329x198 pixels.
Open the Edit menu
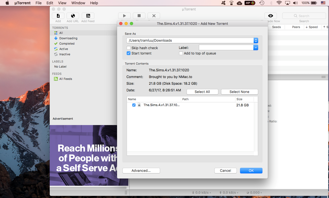tap(50, 3)
